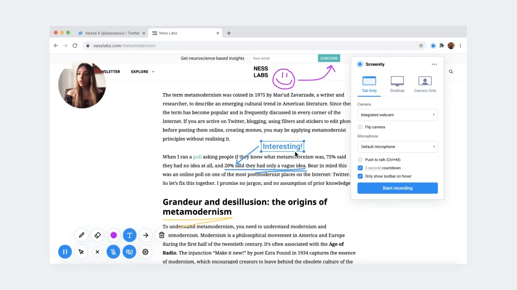Toggle the cursor highlight tool

81,252
